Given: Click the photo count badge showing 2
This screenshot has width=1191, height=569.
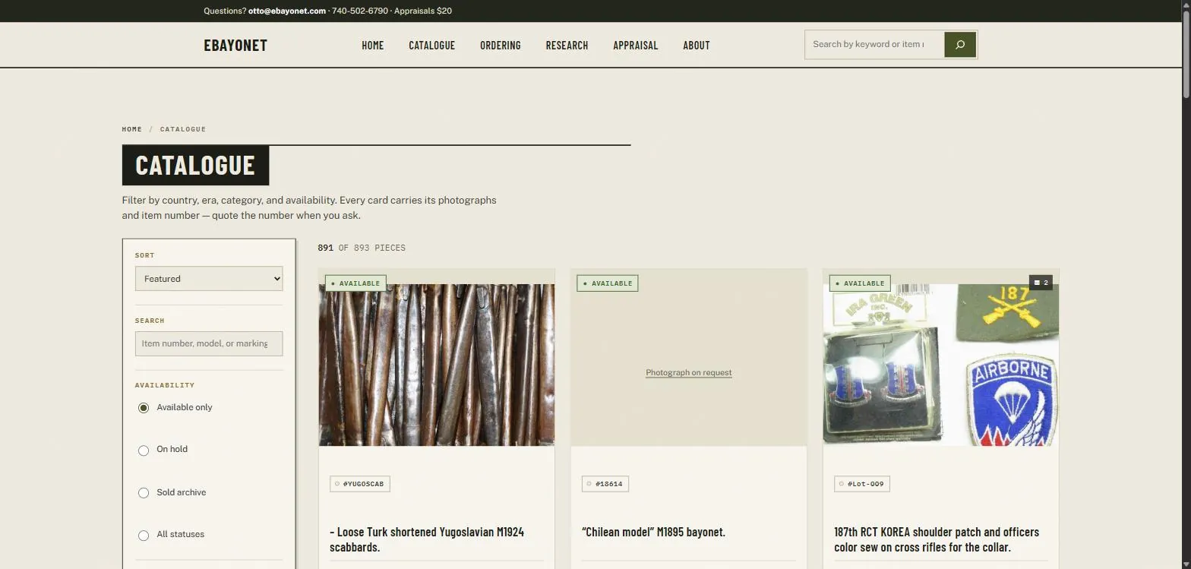Looking at the screenshot, I should coord(1041,283).
